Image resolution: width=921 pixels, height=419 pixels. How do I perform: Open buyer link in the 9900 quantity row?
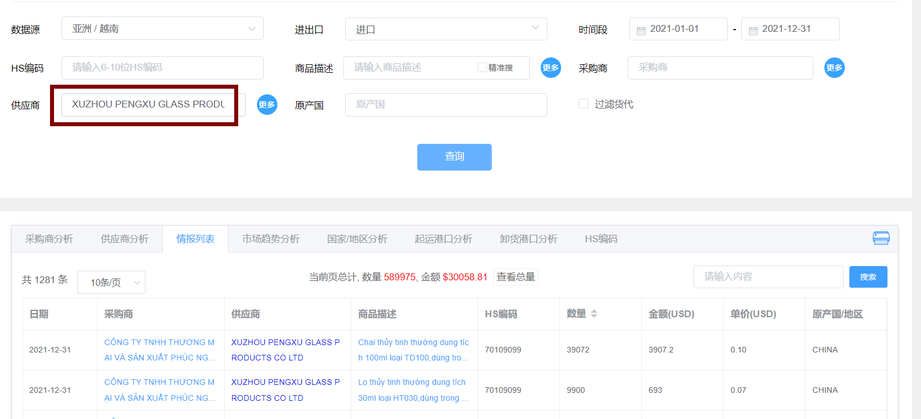[160, 390]
